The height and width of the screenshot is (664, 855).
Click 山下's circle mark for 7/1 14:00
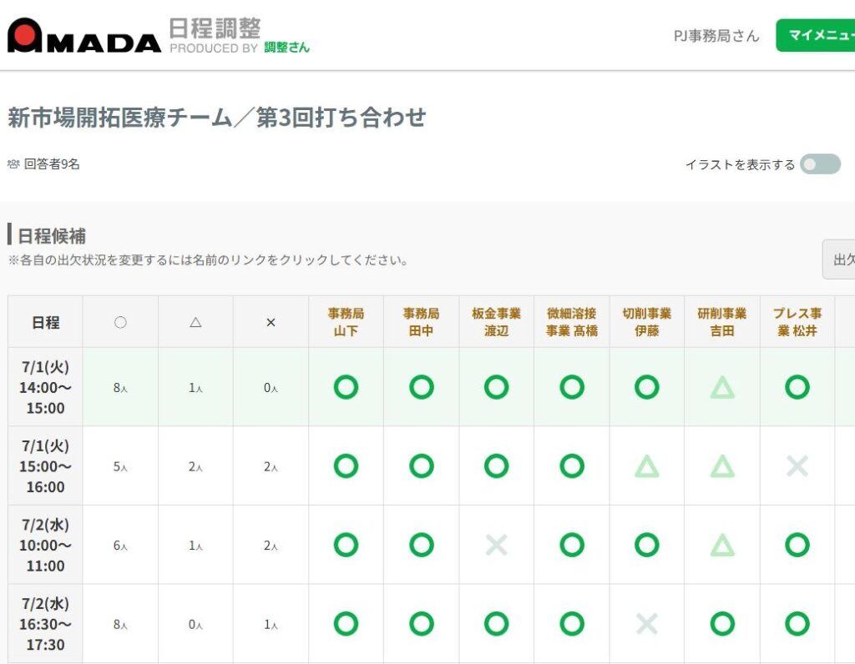pos(346,387)
